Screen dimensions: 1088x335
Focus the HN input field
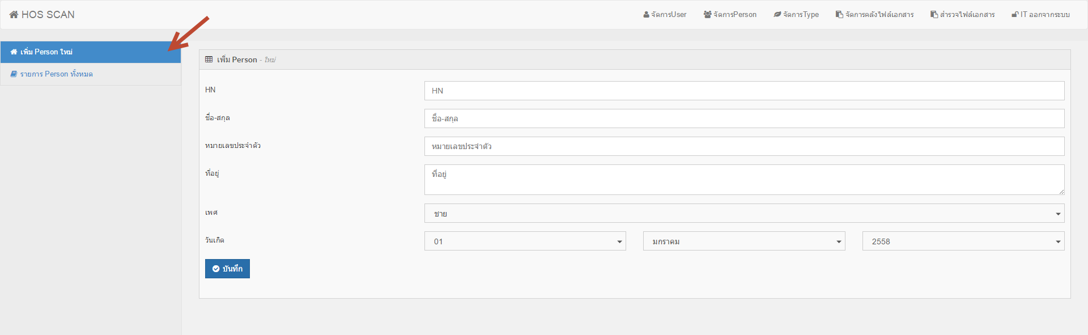coord(744,91)
